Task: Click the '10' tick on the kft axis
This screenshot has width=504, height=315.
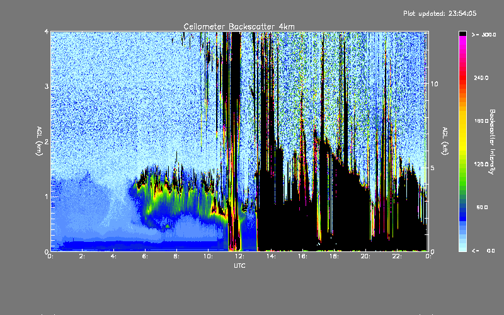Action: click(x=434, y=84)
